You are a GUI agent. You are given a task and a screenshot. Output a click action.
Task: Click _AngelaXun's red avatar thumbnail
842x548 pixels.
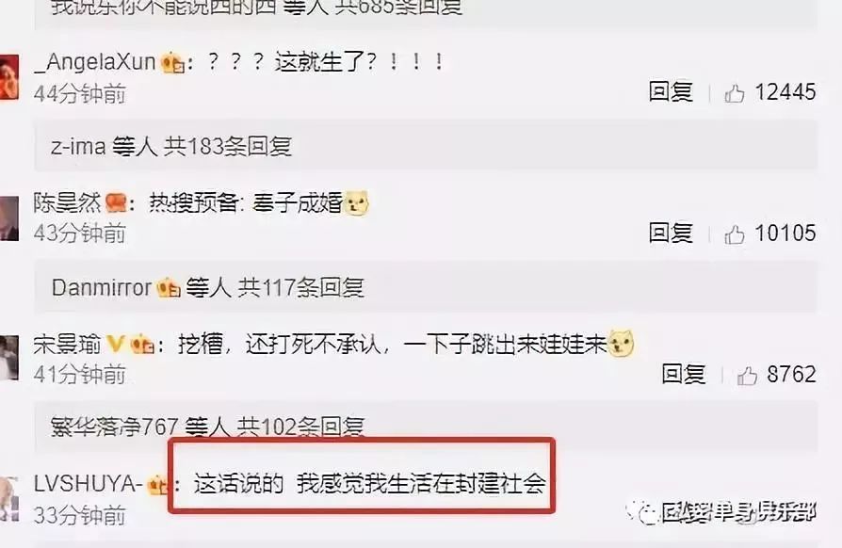[9, 76]
